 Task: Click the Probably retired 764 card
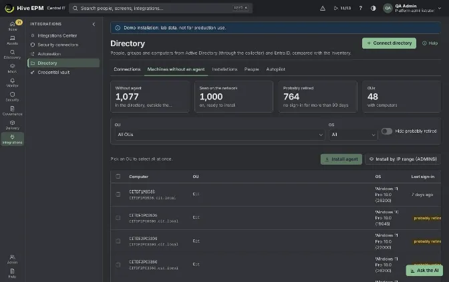tap(318, 97)
